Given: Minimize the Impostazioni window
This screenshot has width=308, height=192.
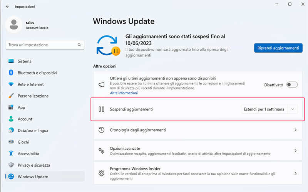Looking at the screenshot, I should click(x=277, y=4).
